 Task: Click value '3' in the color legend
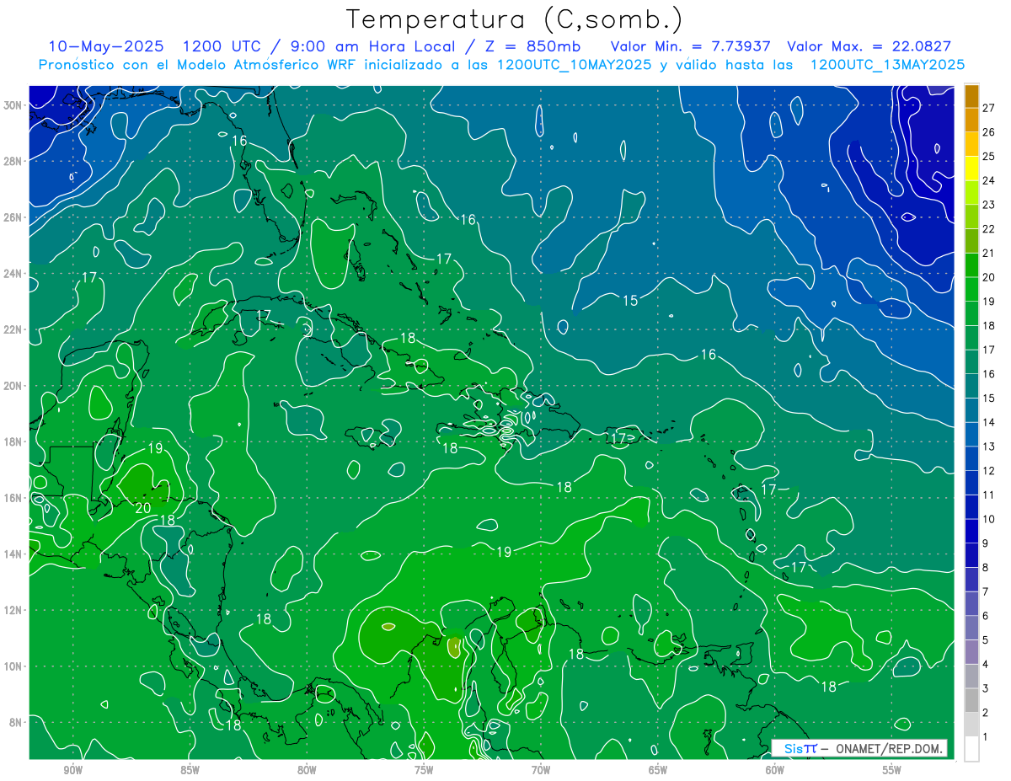pos(986,688)
